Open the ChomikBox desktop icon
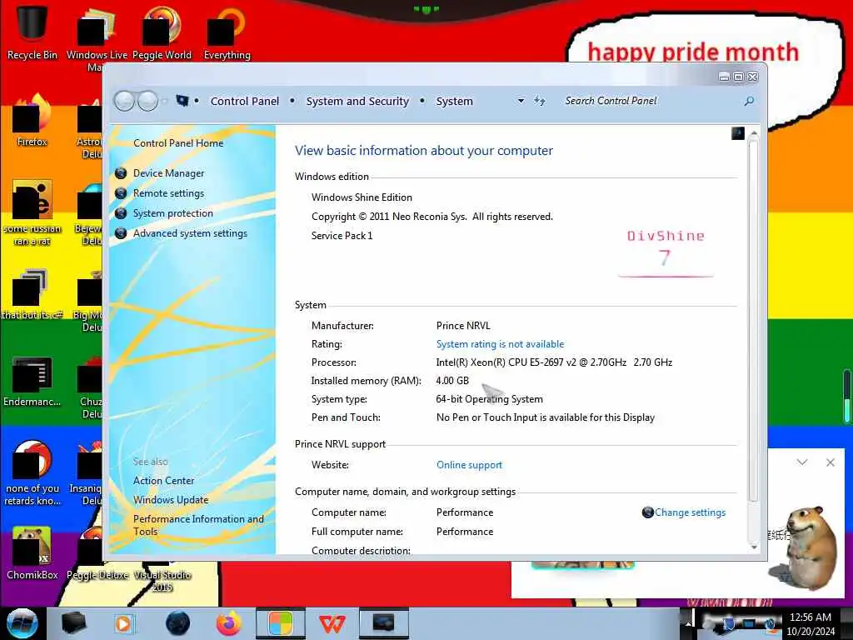The height and width of the screenshot is (640, 853). (x=32, y=552)
